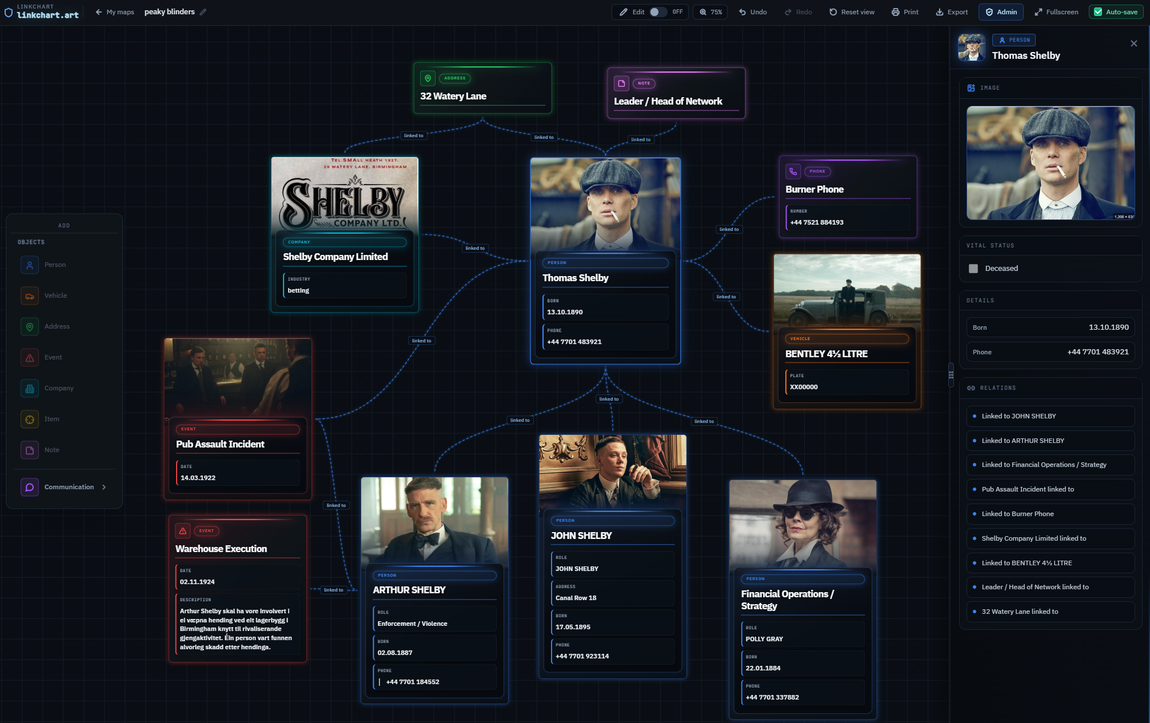Image resolution: width=1150 pixels, height=723 pixels.
Task: Click the location pin icon on 32 Watery Lane
Action: pos(428,78)
